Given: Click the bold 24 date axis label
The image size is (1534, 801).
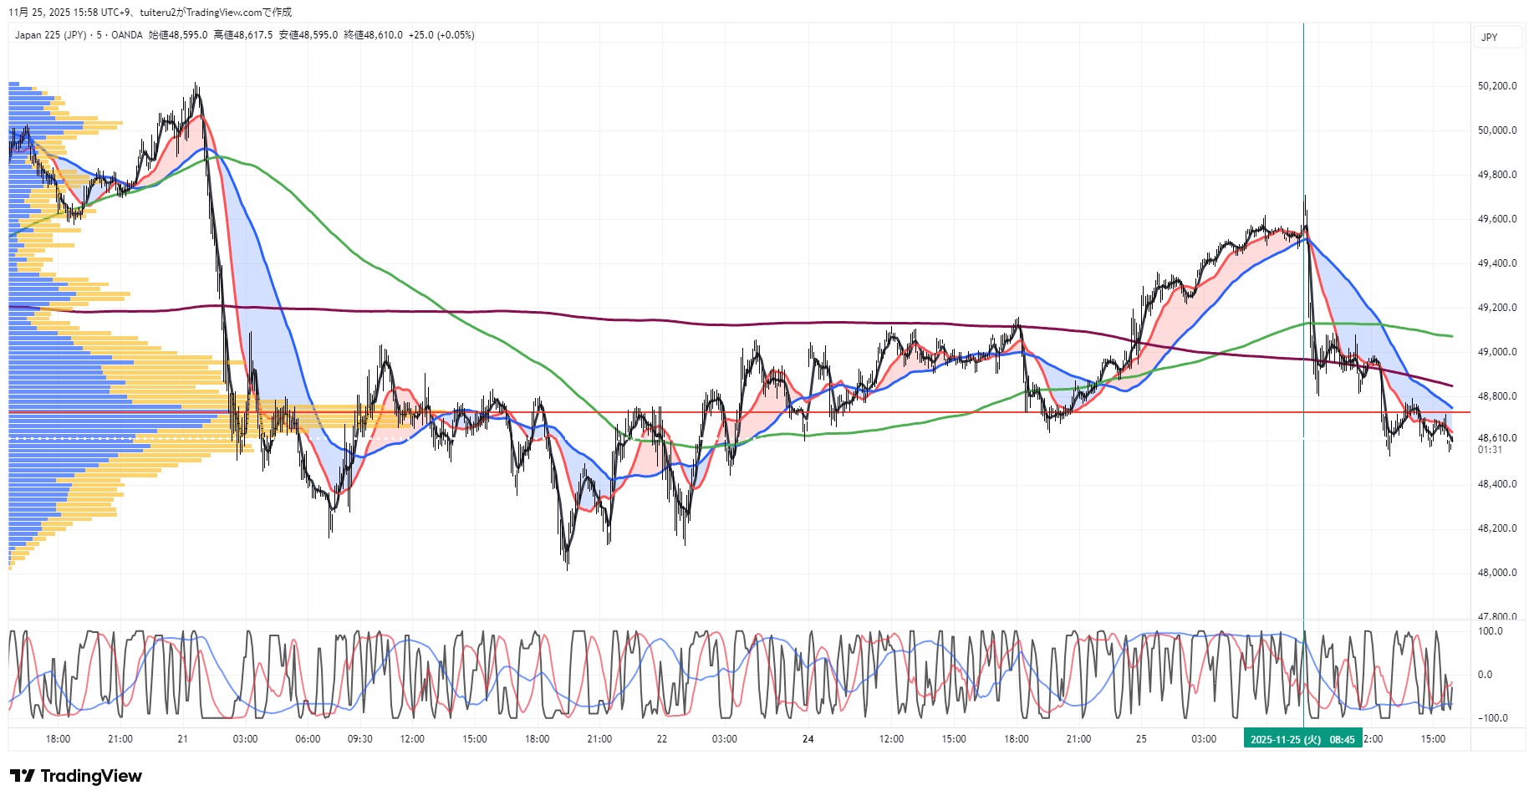Looking at the screenshot, I should pyautogui.click(x=808, y=739).
